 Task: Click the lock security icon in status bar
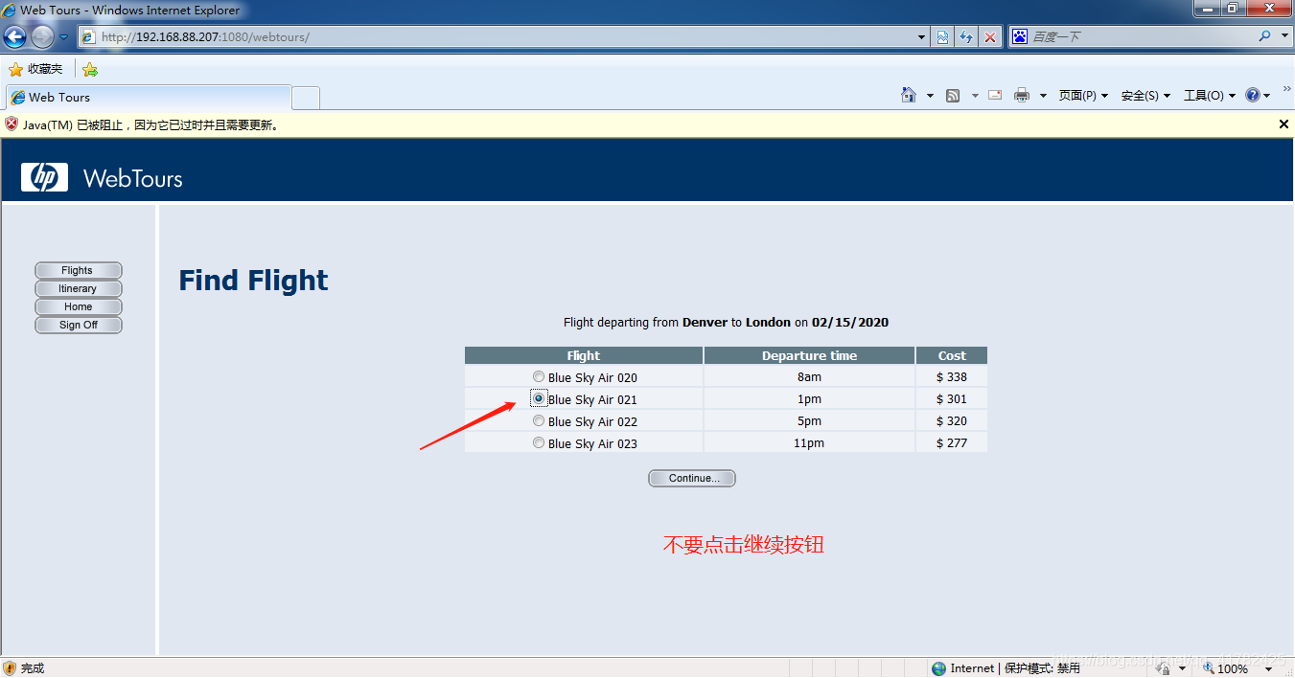click(x=1163, y=668)
